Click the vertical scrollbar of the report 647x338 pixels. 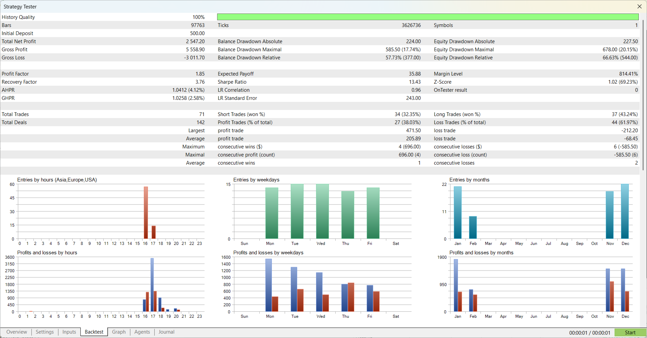click(643, 94)
